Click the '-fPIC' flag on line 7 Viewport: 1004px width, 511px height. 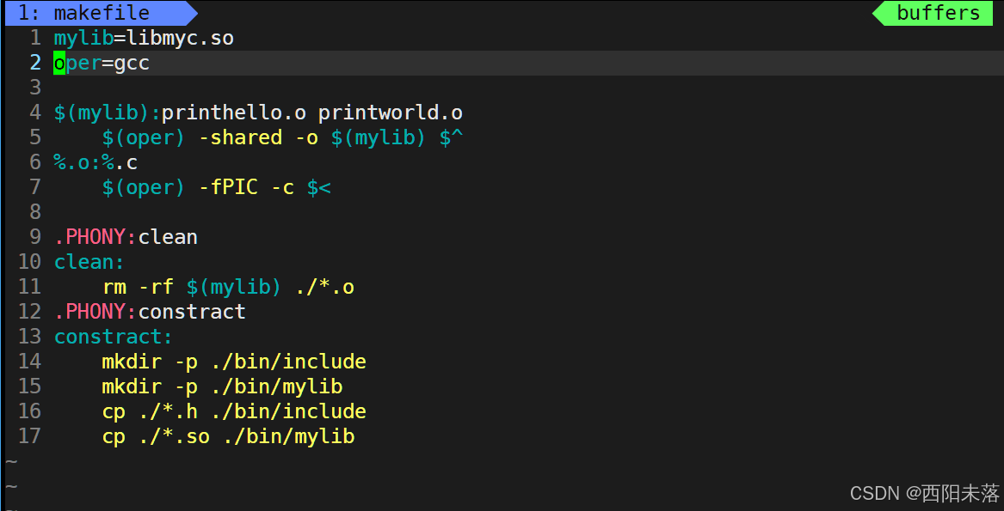pyautogui.click(x=228, y=187)
